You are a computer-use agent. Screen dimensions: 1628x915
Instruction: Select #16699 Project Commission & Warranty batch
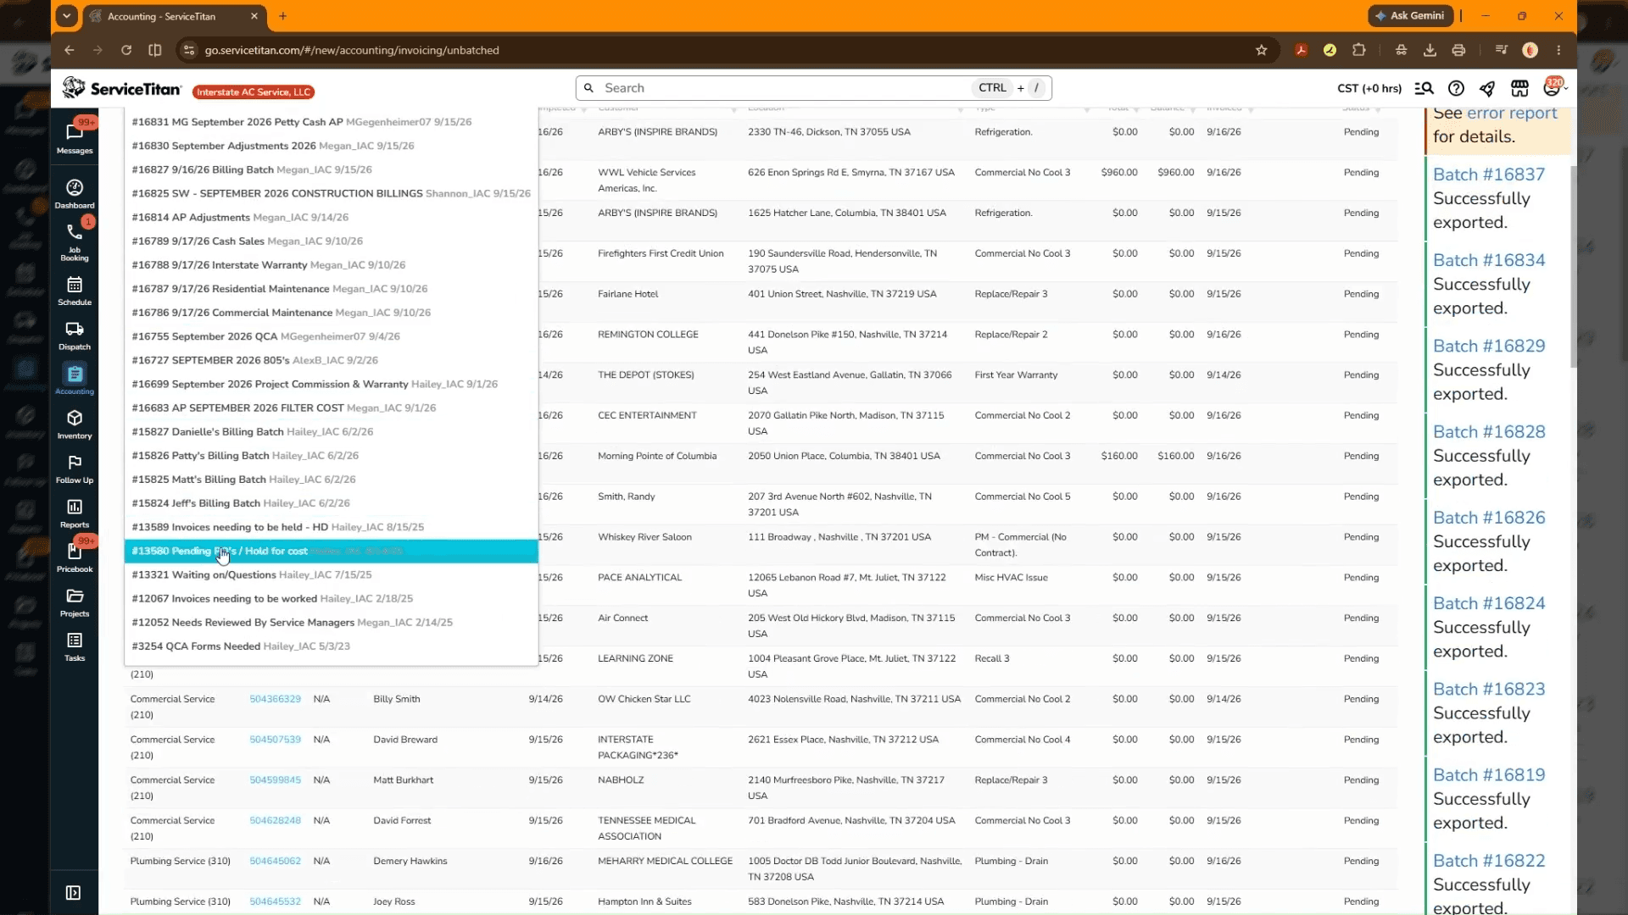point(331,384)
